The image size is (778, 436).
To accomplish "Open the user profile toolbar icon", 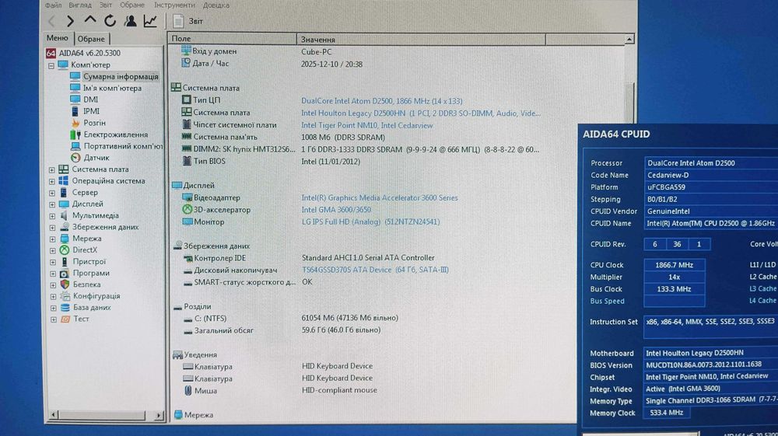I will 131,21.
